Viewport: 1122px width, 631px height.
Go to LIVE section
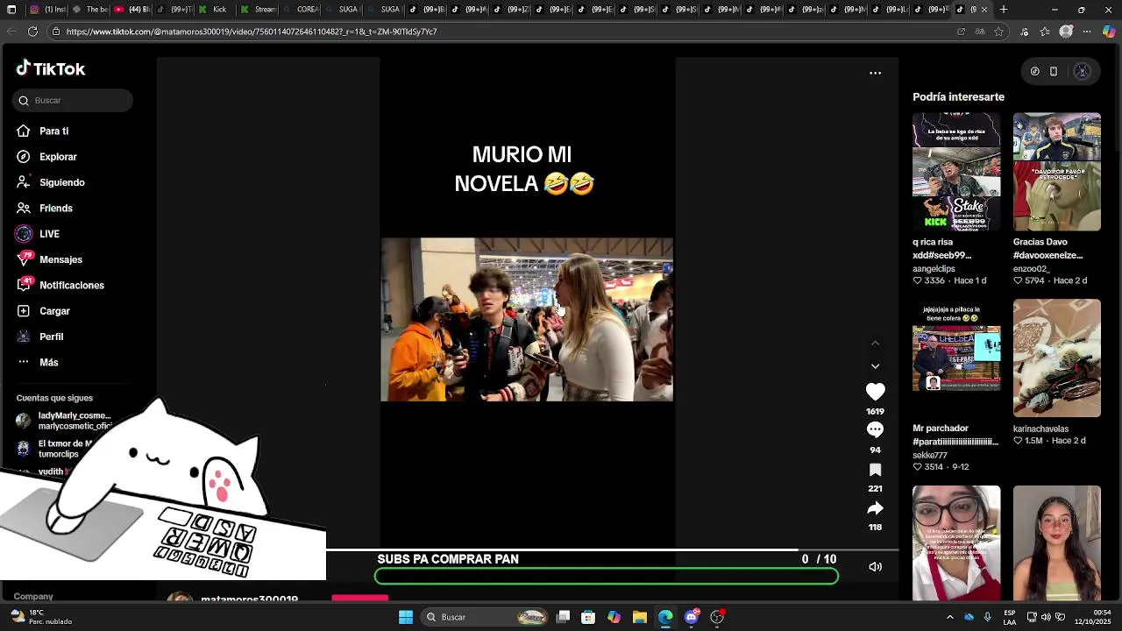49,234
